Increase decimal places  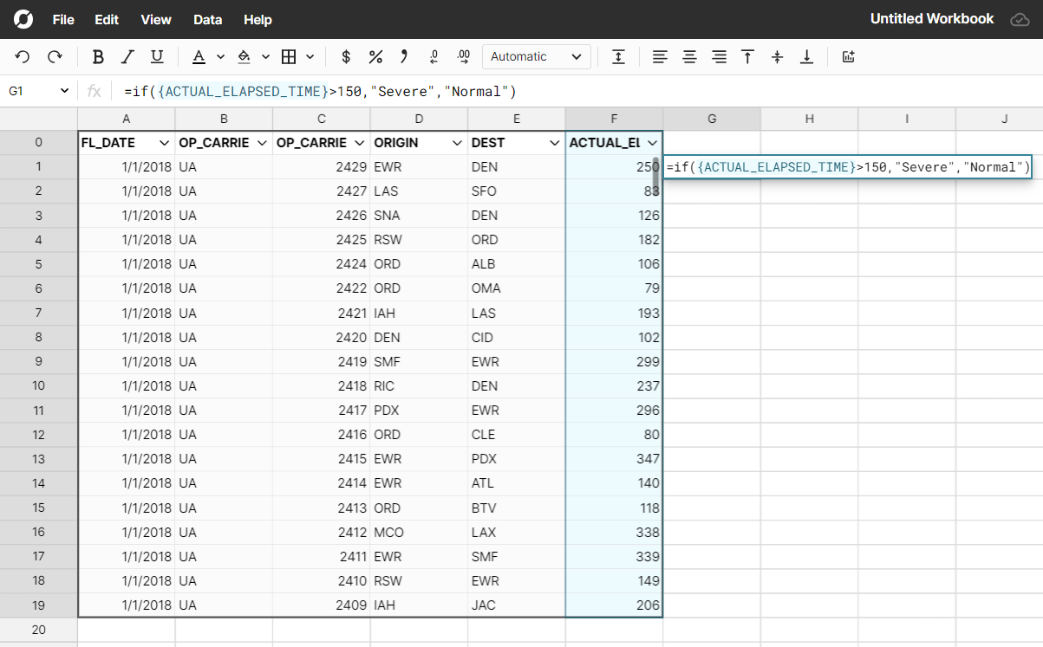point(463,56)
